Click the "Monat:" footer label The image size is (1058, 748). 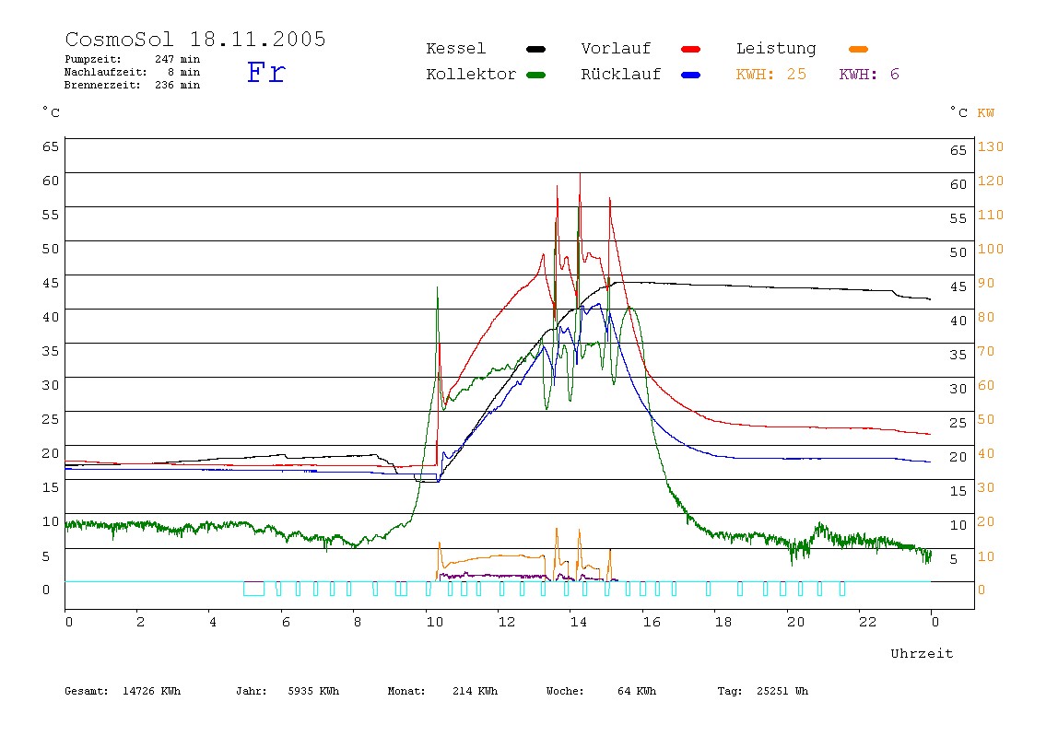coord(406,691)
